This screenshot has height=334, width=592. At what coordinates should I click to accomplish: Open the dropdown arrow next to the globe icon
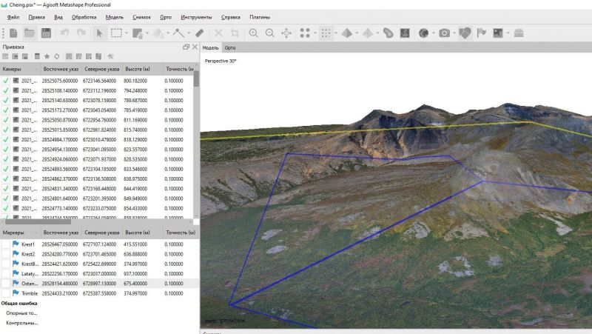point(434,33)
